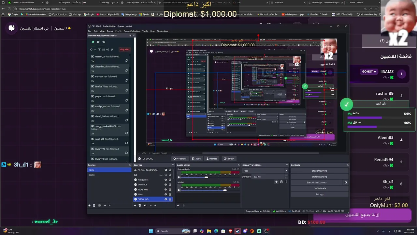Image resolution: width=417 pixels, height=235 pixels.
Task: Toggle visibility of GIFSOUND source
Action: 165,199
